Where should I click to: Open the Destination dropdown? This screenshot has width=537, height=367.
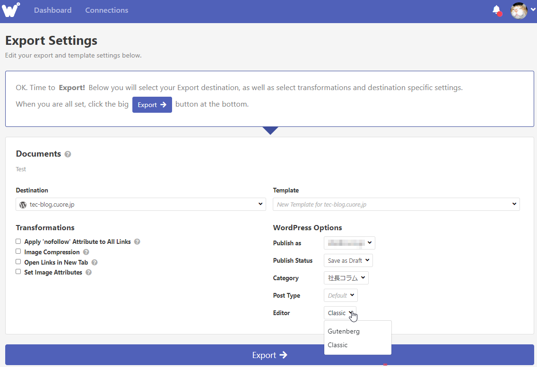tap(140, 204)
